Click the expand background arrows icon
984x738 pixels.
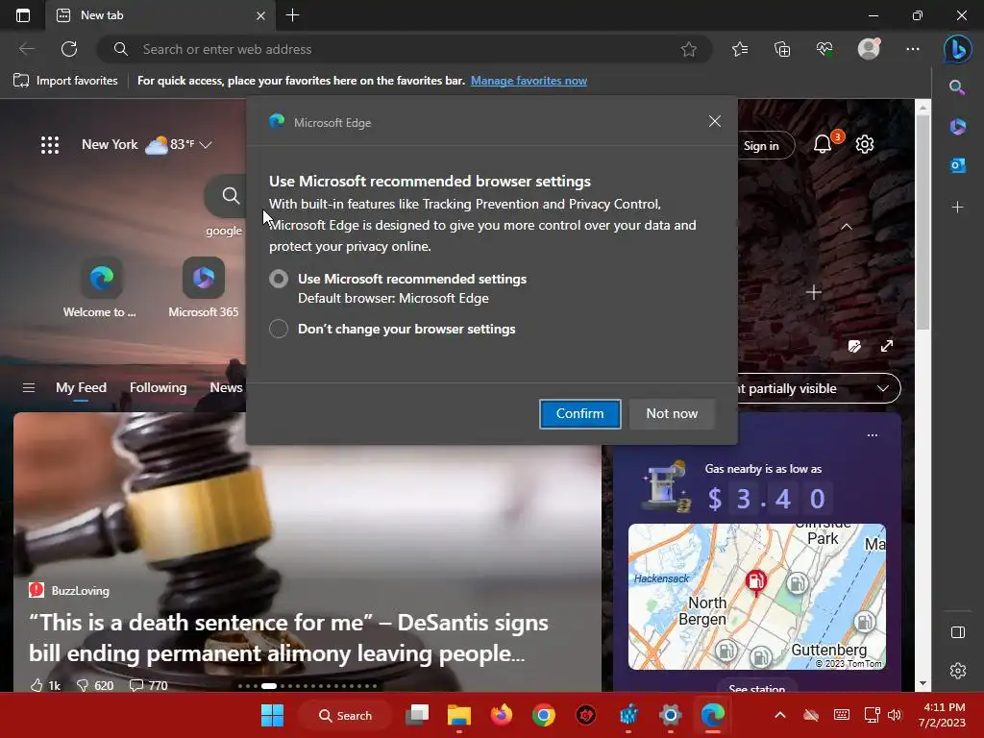[x=887, y=346]
